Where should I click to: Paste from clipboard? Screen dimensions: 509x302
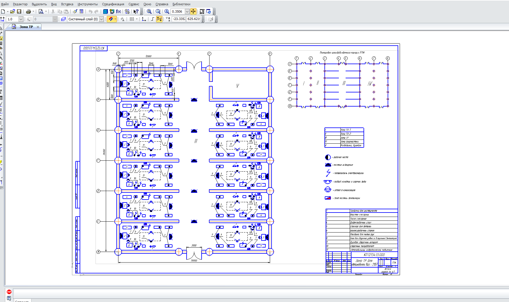tap(66, 11)
